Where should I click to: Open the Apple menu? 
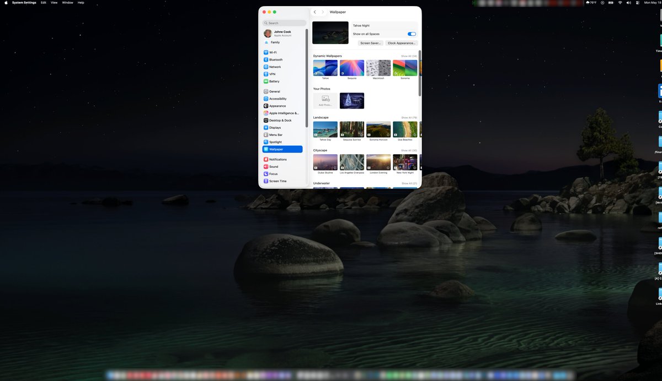tap(6, 3)
